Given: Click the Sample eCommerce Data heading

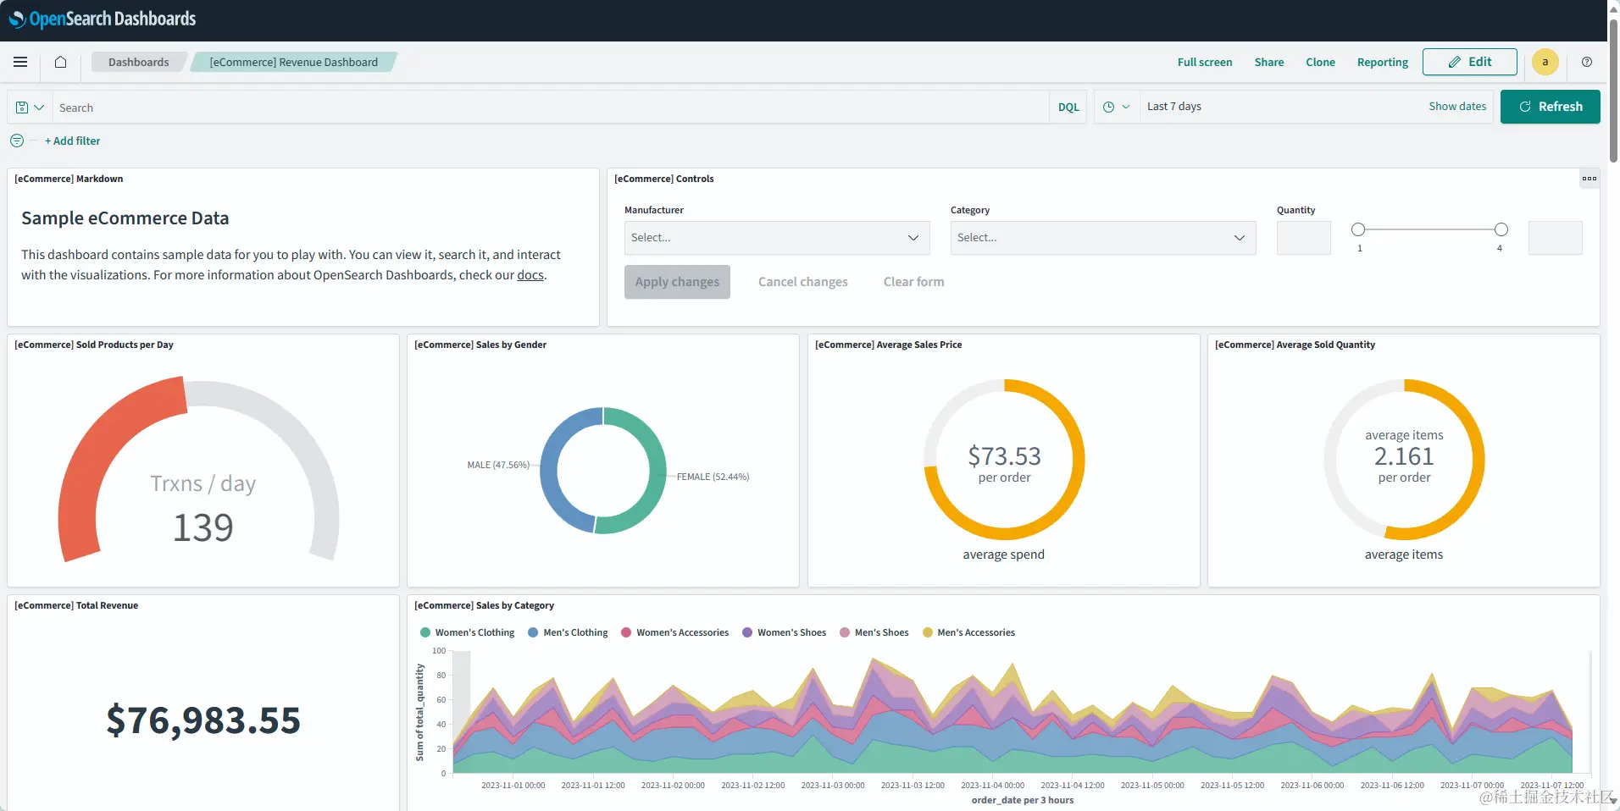Looking at the screenshot, I should tap(125, 218).
